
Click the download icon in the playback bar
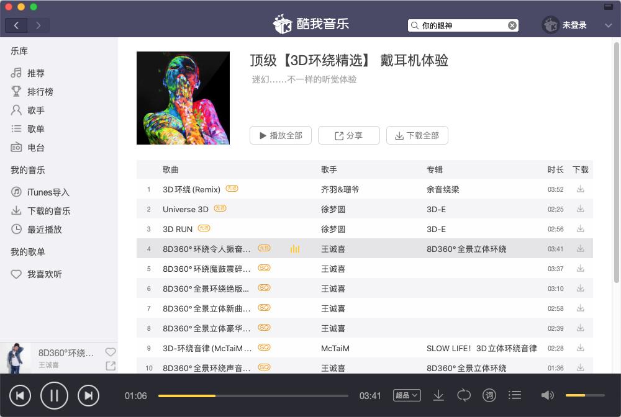point(440,395)
